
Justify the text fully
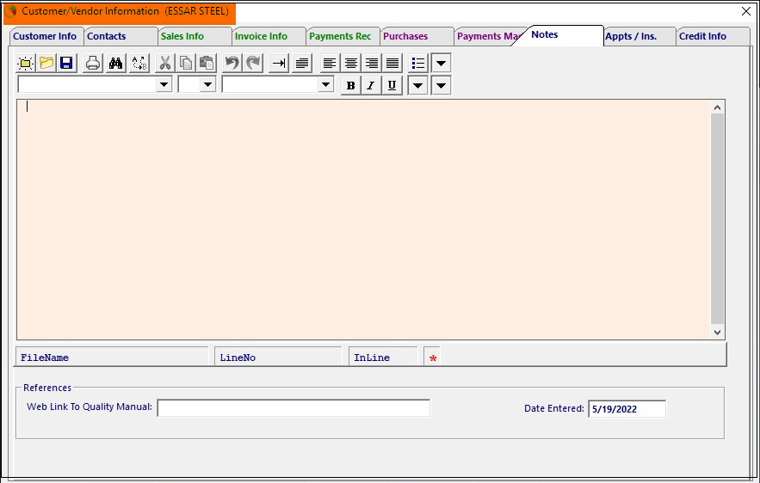(392, 63)
